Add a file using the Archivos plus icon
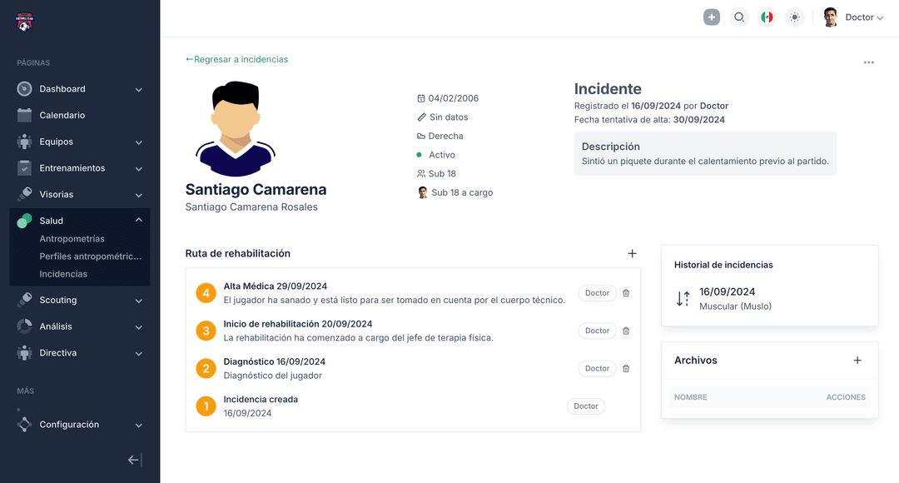 (857, 360)
